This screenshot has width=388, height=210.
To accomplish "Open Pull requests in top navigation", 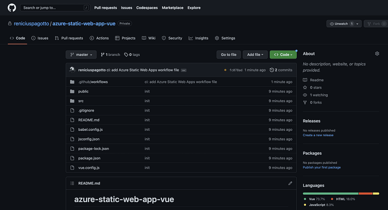I will pos(106,8).
